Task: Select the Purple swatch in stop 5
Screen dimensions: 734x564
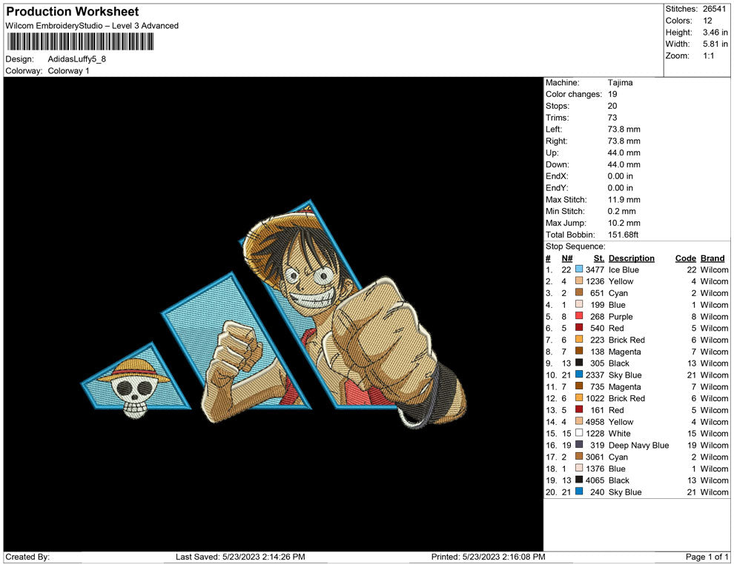Action: 579,316
